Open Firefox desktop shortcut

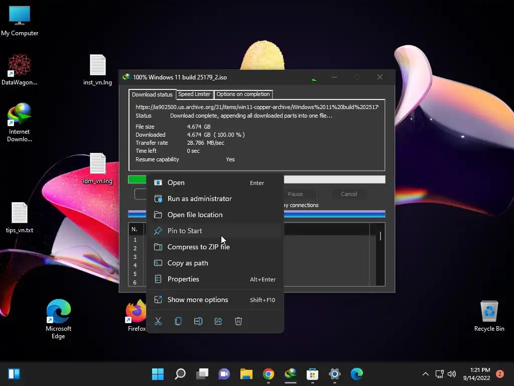pos(137,315)
